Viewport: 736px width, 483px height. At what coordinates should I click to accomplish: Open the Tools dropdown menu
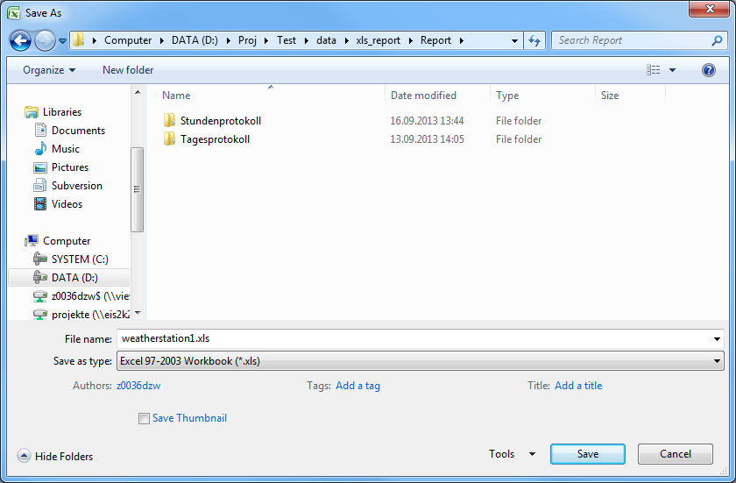(512, 454)
